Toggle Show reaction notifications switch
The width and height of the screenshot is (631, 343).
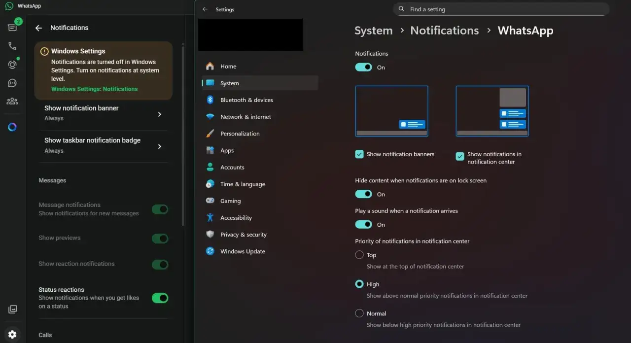(160, 265)
